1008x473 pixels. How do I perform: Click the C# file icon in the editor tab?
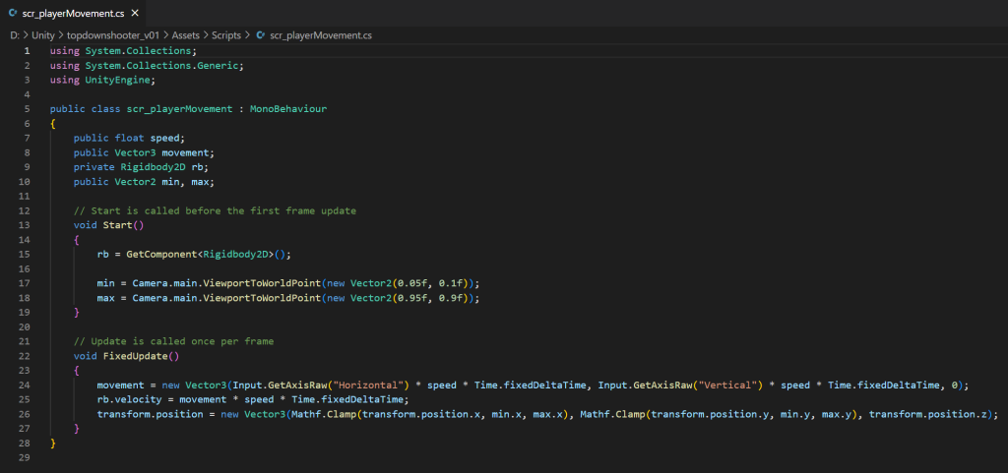click(12, 14)
